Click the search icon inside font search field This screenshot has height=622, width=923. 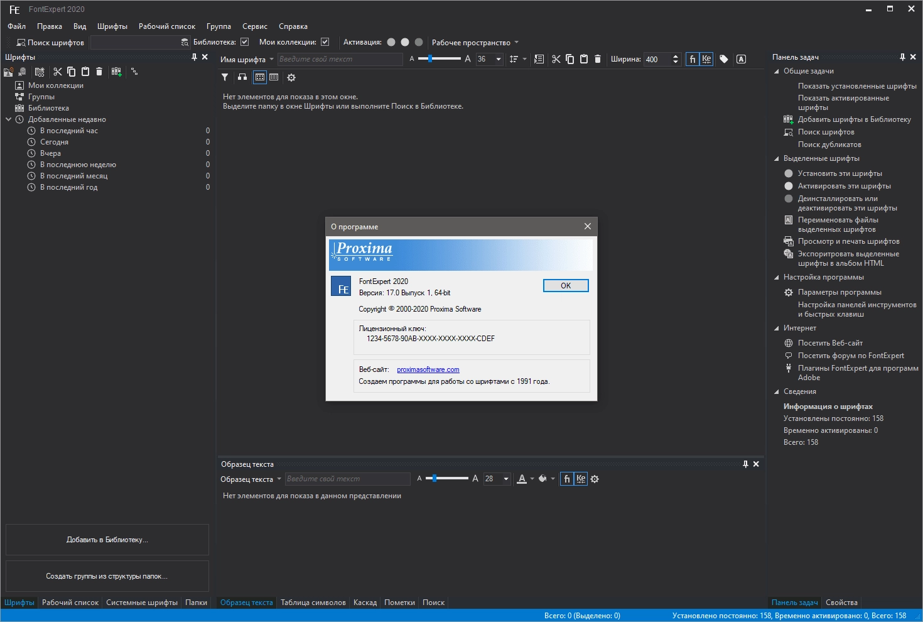[x=185, y=43]
